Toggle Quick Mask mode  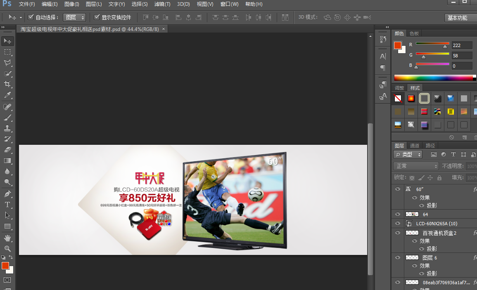pos(7,280)
